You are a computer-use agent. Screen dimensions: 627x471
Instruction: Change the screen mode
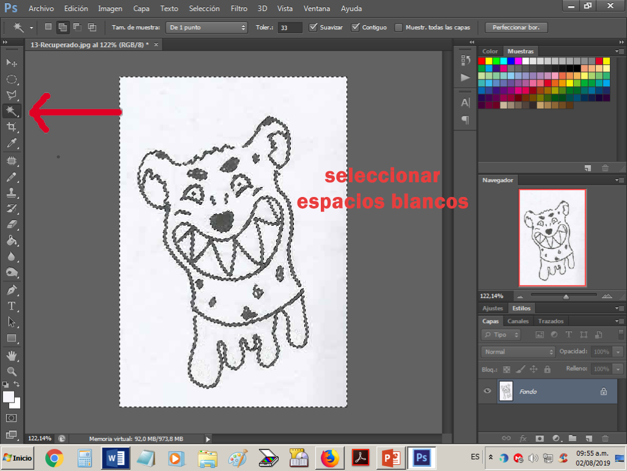tap(12, 434)
